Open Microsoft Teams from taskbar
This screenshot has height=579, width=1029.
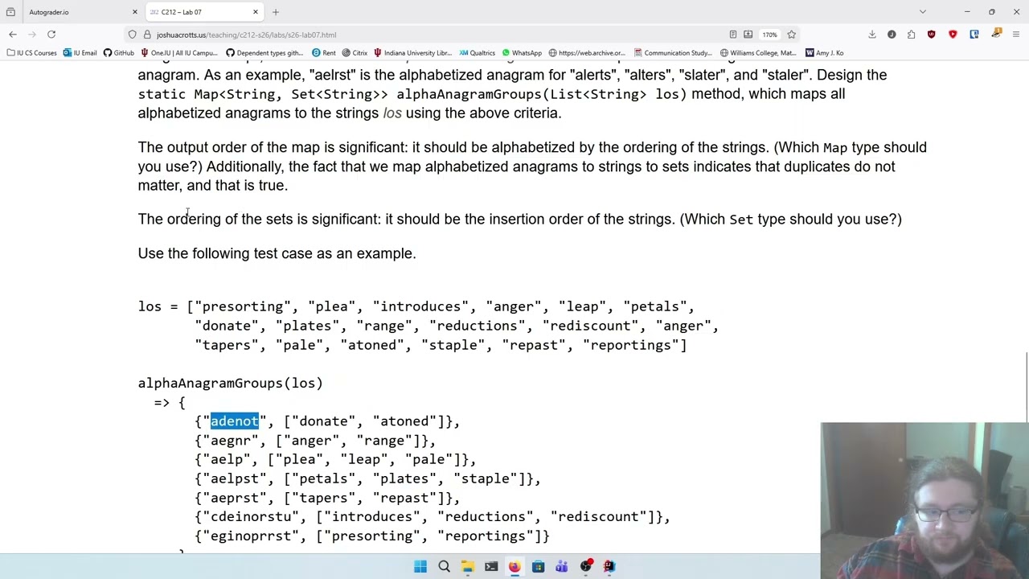click(x=562, y=567)
